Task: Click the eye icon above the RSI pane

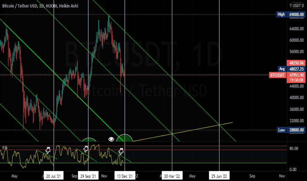Action: tap(111, 139)
